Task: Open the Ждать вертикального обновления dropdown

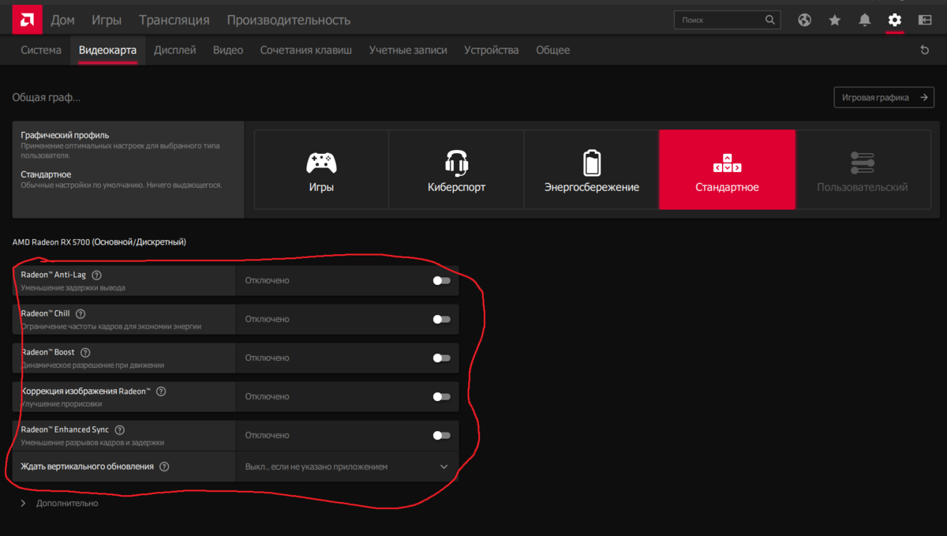Action: [347, 467]
